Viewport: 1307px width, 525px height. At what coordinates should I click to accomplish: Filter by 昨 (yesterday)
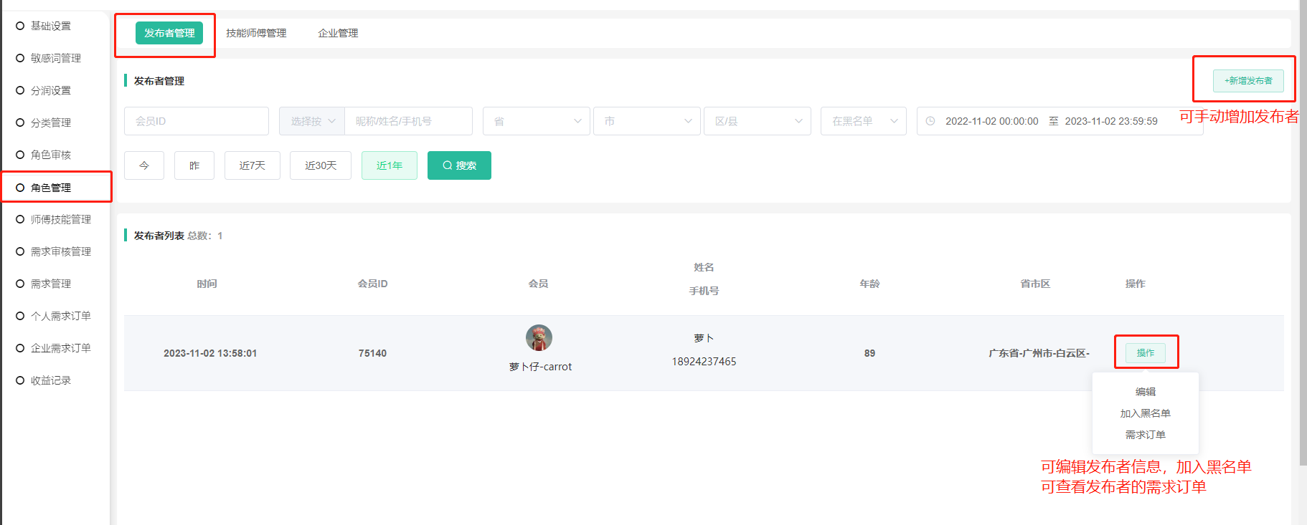click(194, 165)
